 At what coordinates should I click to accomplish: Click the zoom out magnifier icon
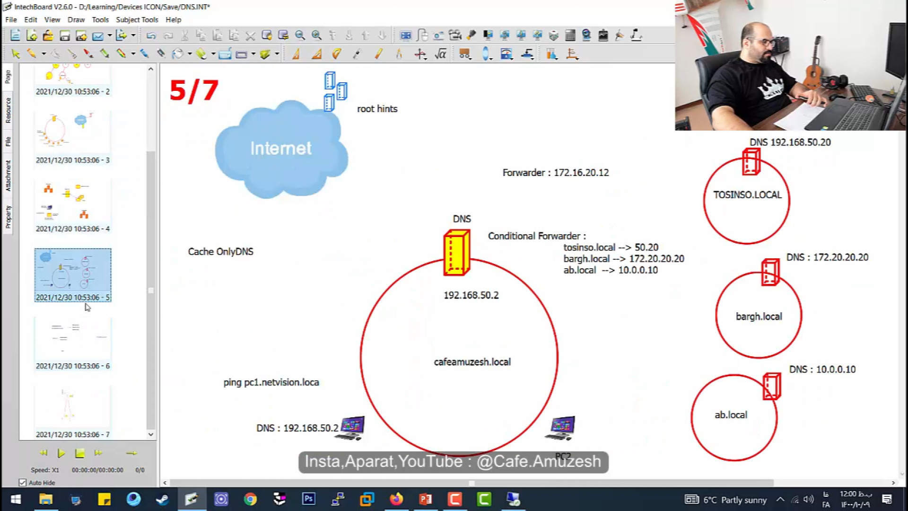click(x=300, y=35)
